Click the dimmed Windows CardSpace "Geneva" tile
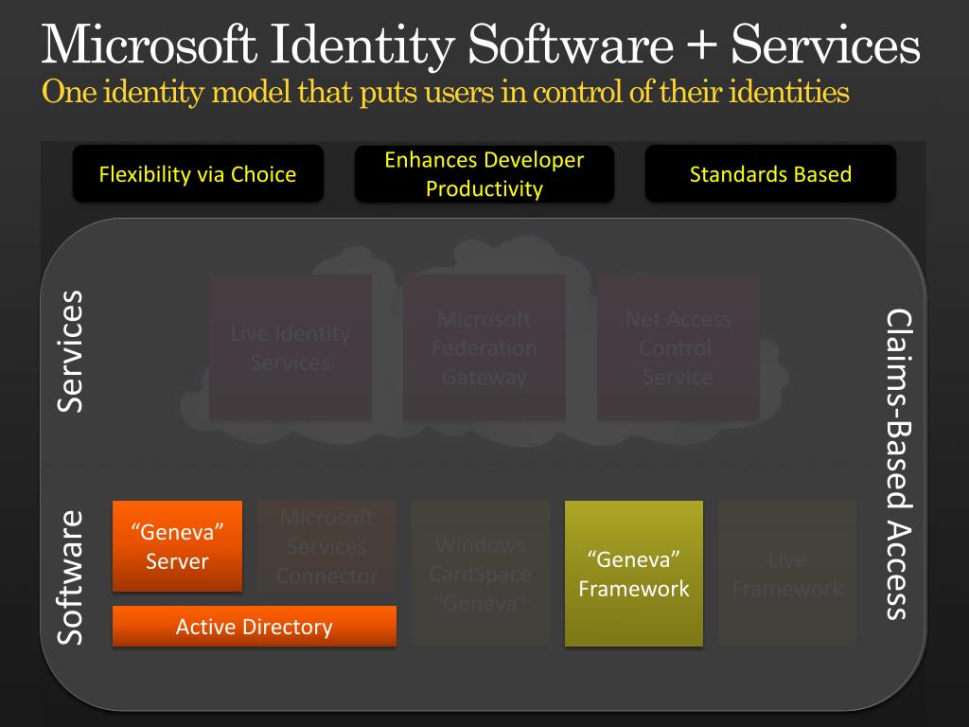969x727 pixels. tap(480, 574)
